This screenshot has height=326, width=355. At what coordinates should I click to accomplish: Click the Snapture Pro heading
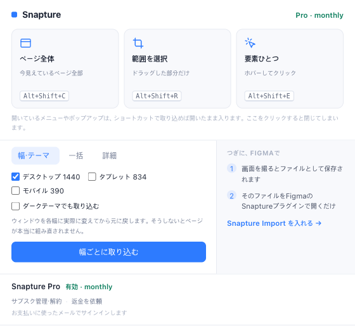35,287
